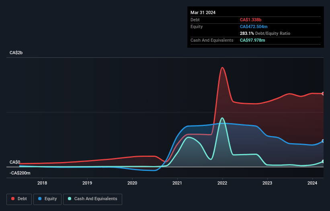The width and height of the screenshot is (330, 211).
Task: Click the teal cash peak at 2022
Action: coord(222,118)
